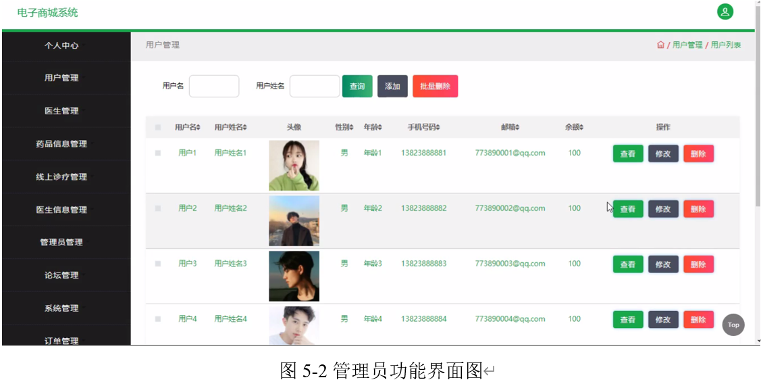761x382 pixels.
Task: Open avatar photo of 用户2
Action: coord(294,221)
